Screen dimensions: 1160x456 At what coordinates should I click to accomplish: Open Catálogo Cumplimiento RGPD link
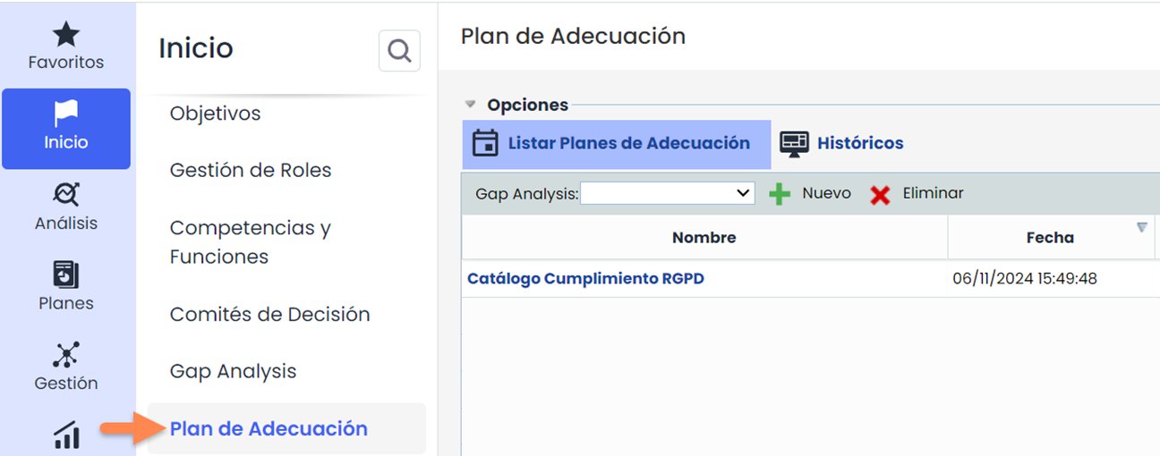(x=585, y=279)
